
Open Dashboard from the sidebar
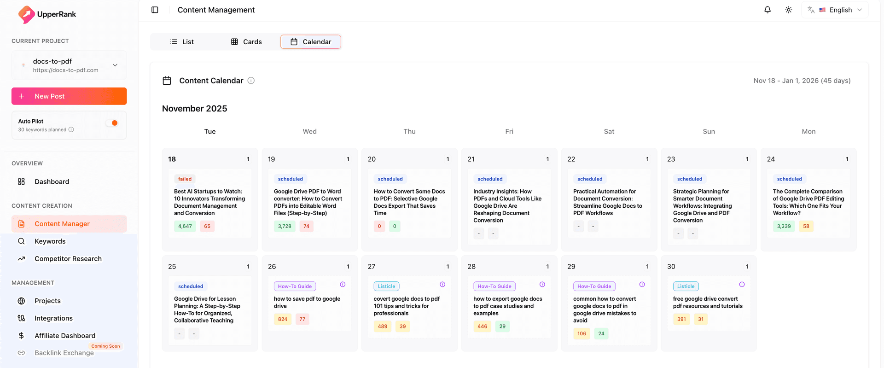point(52,182)
